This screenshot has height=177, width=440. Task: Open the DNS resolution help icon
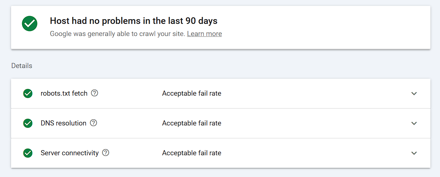coord(93,123)
